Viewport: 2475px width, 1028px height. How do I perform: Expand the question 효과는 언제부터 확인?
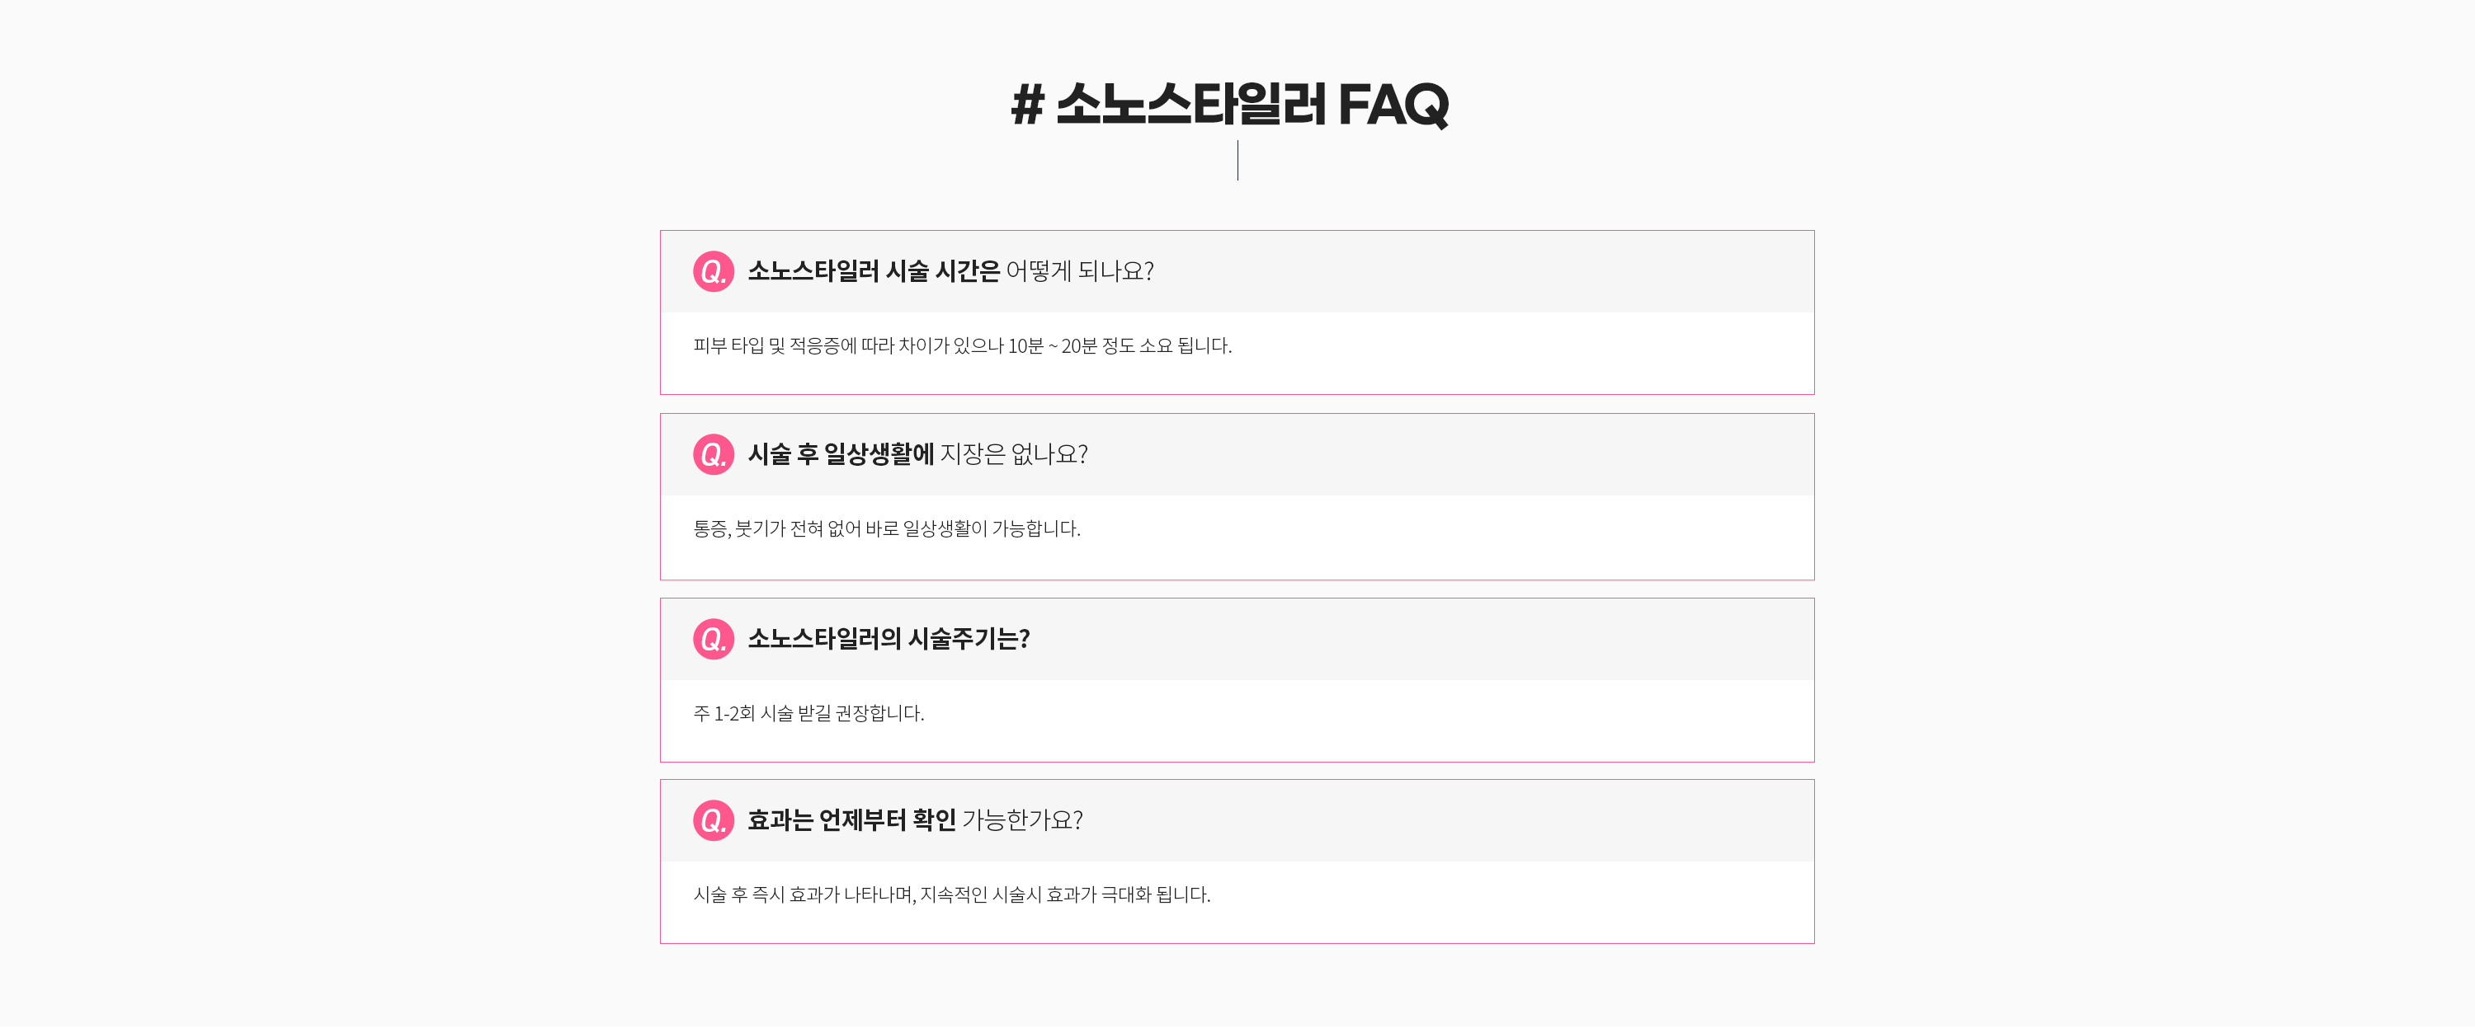point(1237,821)
